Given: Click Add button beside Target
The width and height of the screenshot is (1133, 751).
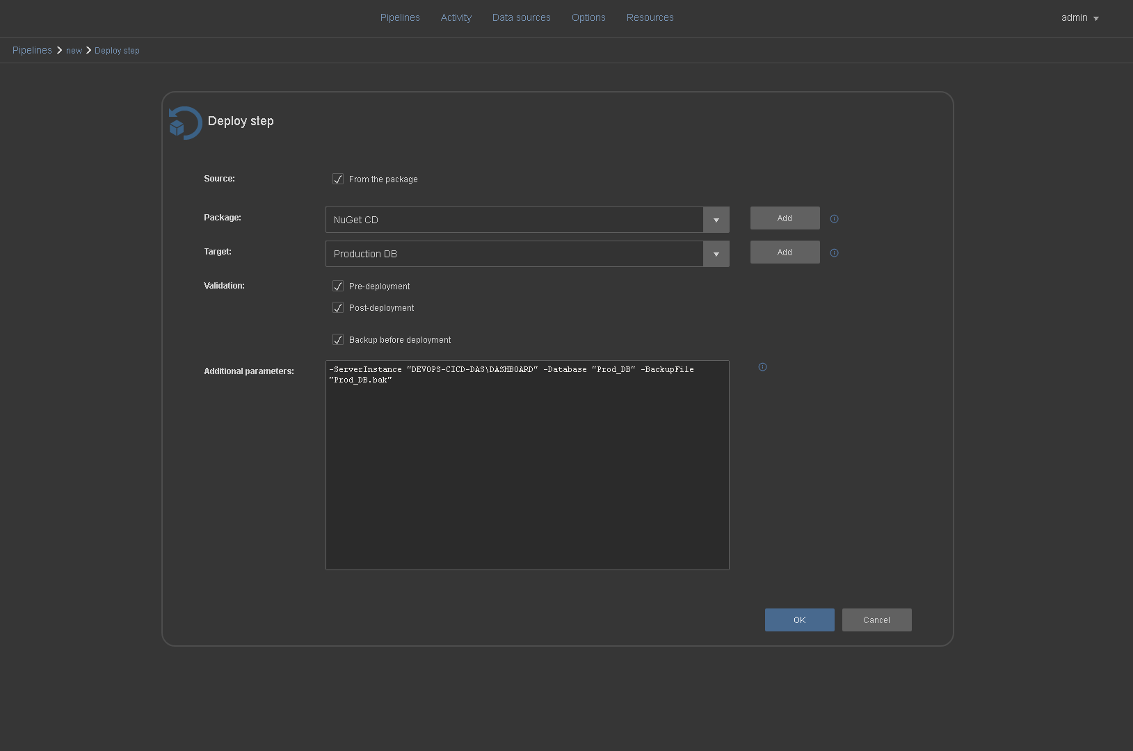Looking at the screenshot, I should click(x=785, y=252).
